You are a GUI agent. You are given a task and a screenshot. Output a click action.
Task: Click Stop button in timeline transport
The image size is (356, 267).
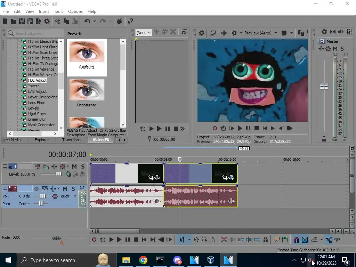(136, 240)
